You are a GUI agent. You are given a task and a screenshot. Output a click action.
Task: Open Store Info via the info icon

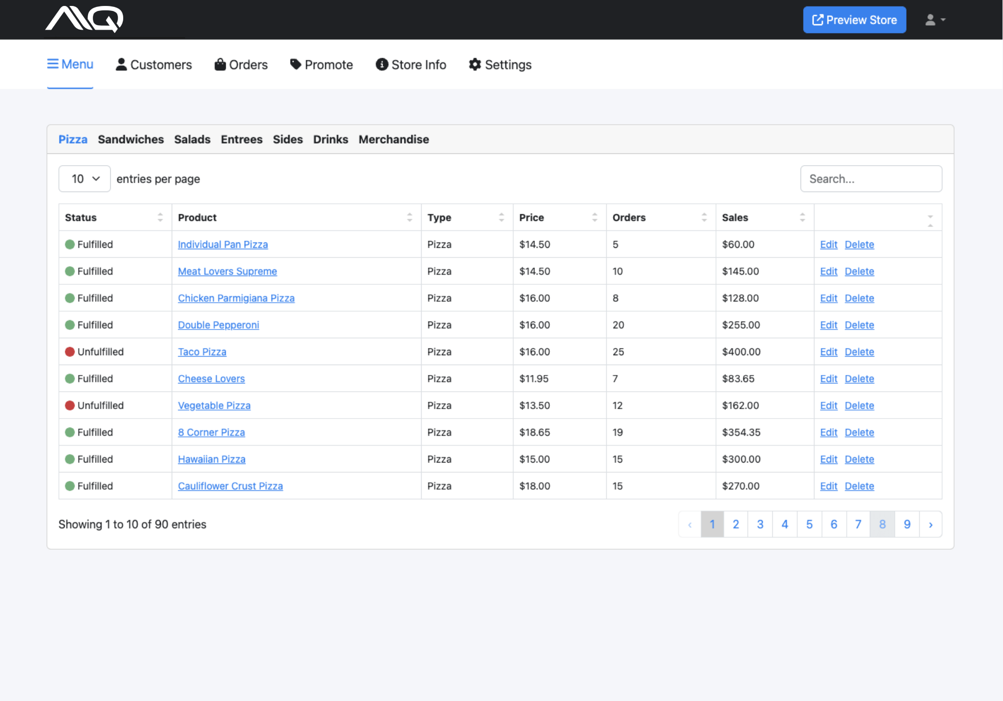382,64
